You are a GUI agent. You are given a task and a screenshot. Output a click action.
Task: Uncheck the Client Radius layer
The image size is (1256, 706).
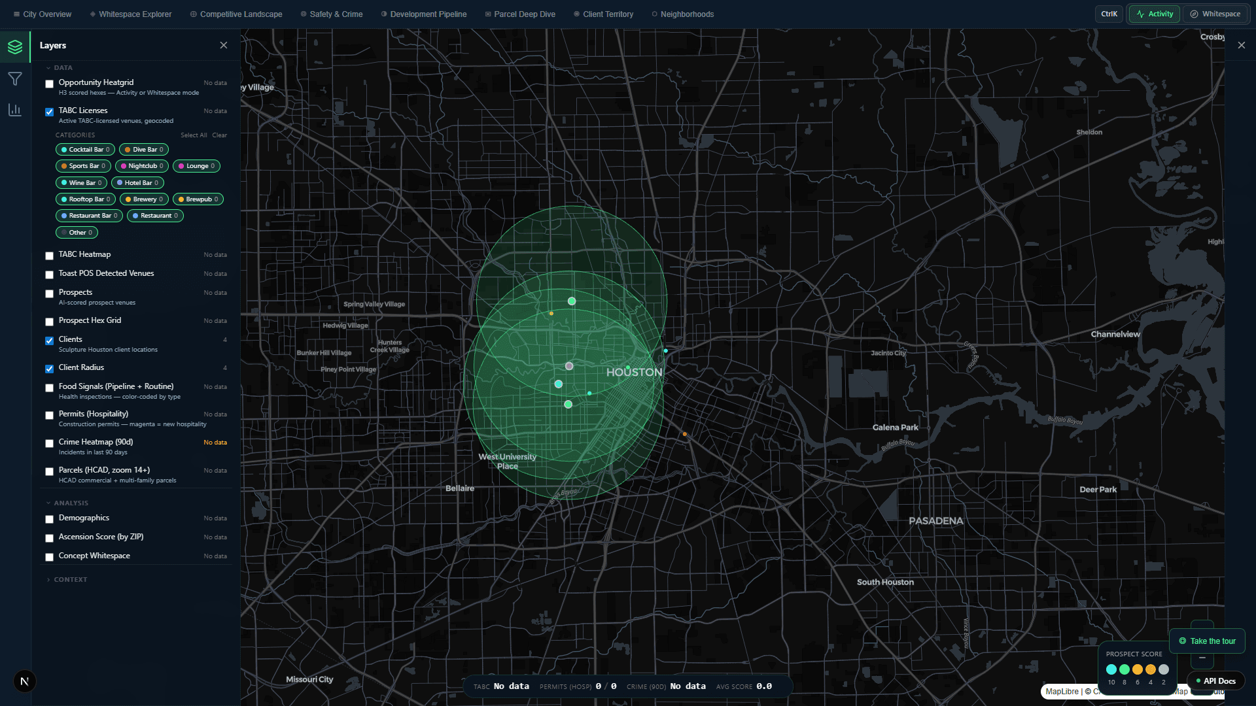[x=49, y=369]
